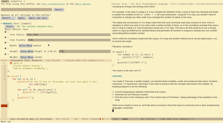Click the Rust icon beside main.rs breadcrumb
Screen dimensions: 223x123
pos(11,63)
